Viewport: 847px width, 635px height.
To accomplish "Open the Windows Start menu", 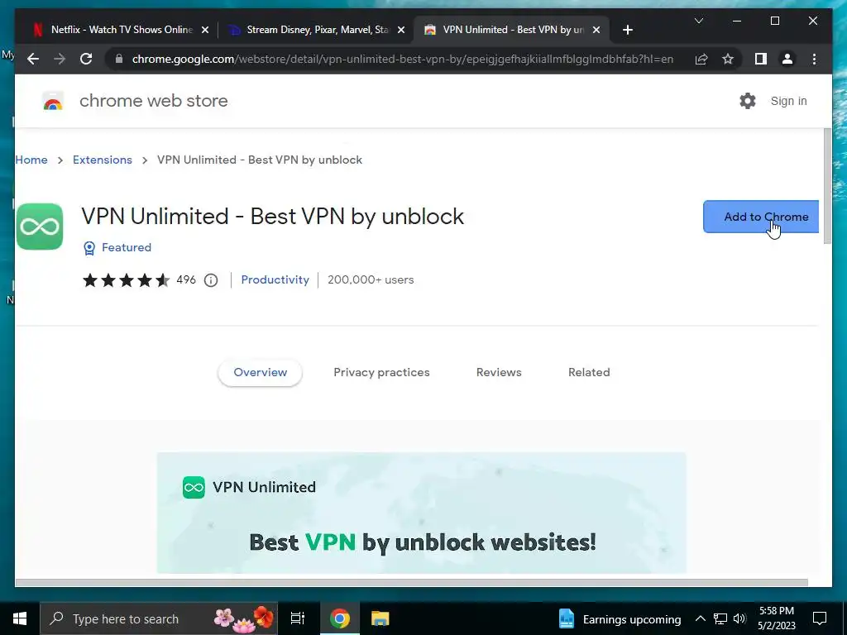I will click(20, 618).
